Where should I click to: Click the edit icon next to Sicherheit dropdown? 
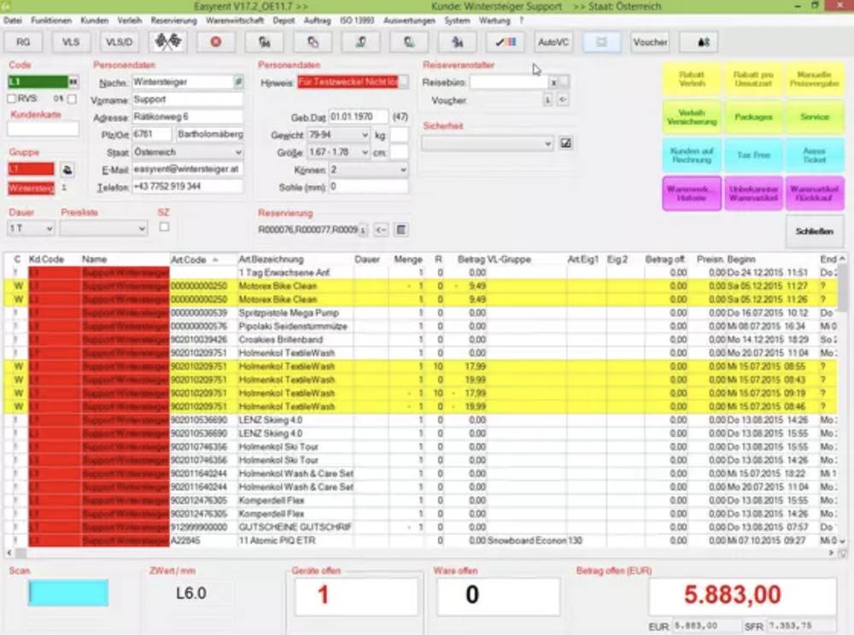pyautogui.click(x=566, y=142)
